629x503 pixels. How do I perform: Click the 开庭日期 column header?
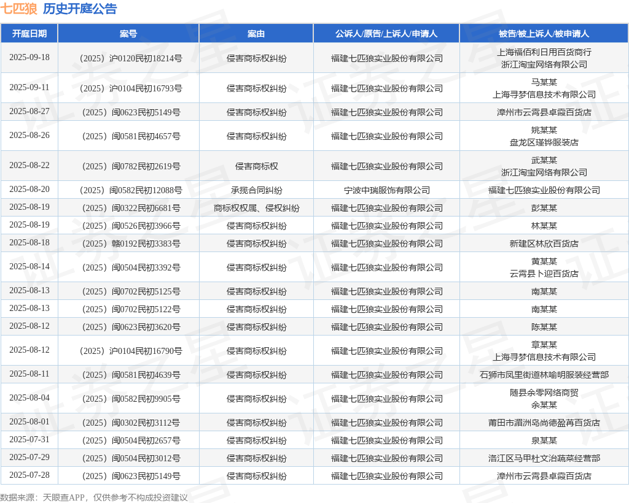pyautogui.click(x=29, y=34)
